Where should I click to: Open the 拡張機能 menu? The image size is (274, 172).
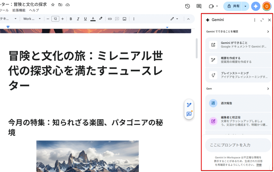(x=19, y=10)
